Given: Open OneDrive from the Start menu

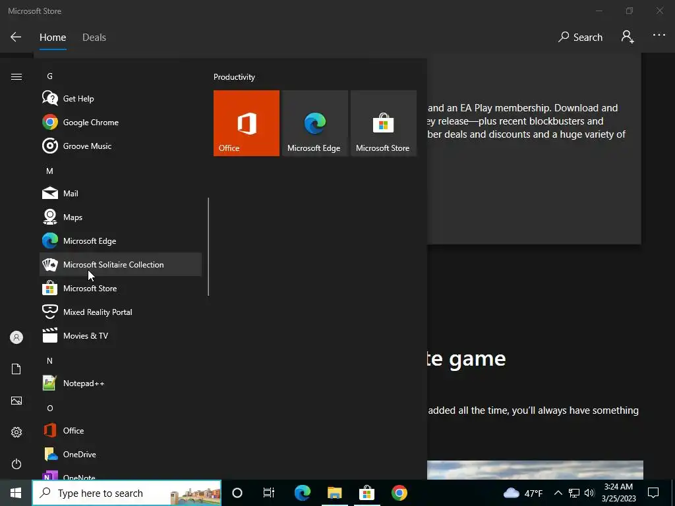Looking at the screenshot, I should coord(121,454).
